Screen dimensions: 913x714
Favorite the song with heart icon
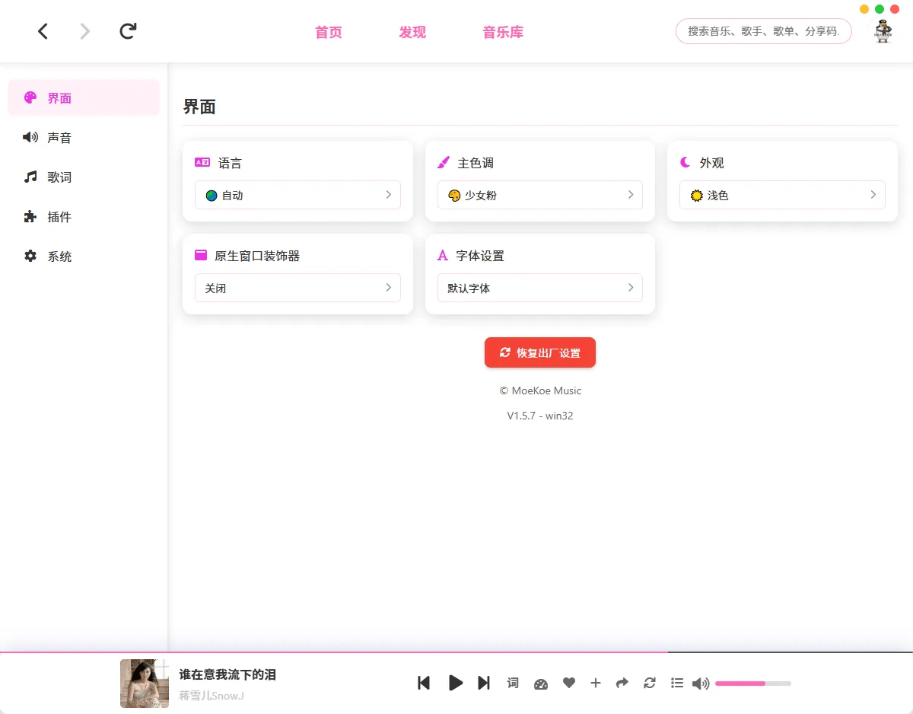click(x=568, y=683)
